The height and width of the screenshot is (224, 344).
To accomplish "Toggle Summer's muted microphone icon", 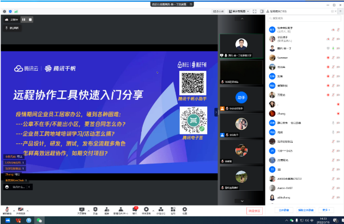I will click(333, 58).
